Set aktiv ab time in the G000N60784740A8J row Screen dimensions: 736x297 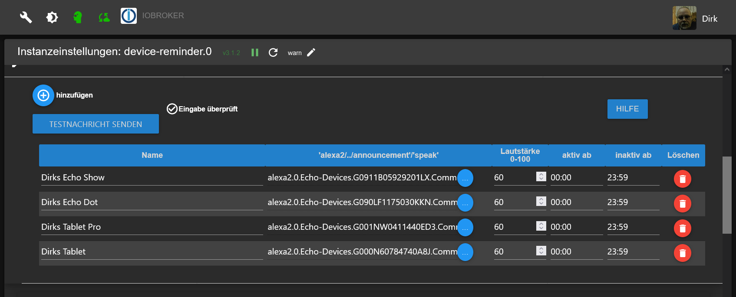(x=577, y=251)
